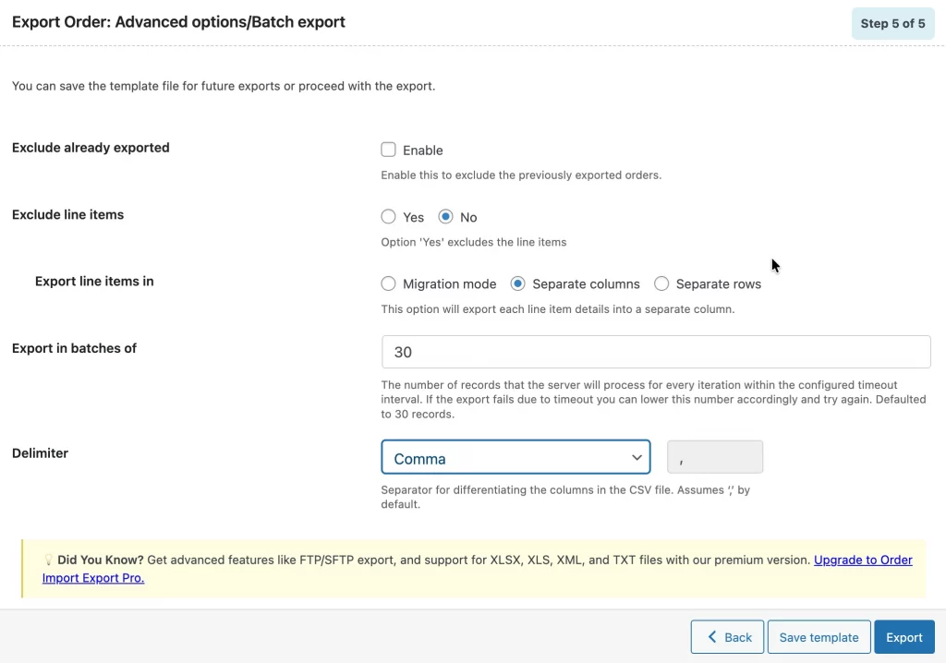
Task: Choose Migration mode radio option
Action: [389, 283]
